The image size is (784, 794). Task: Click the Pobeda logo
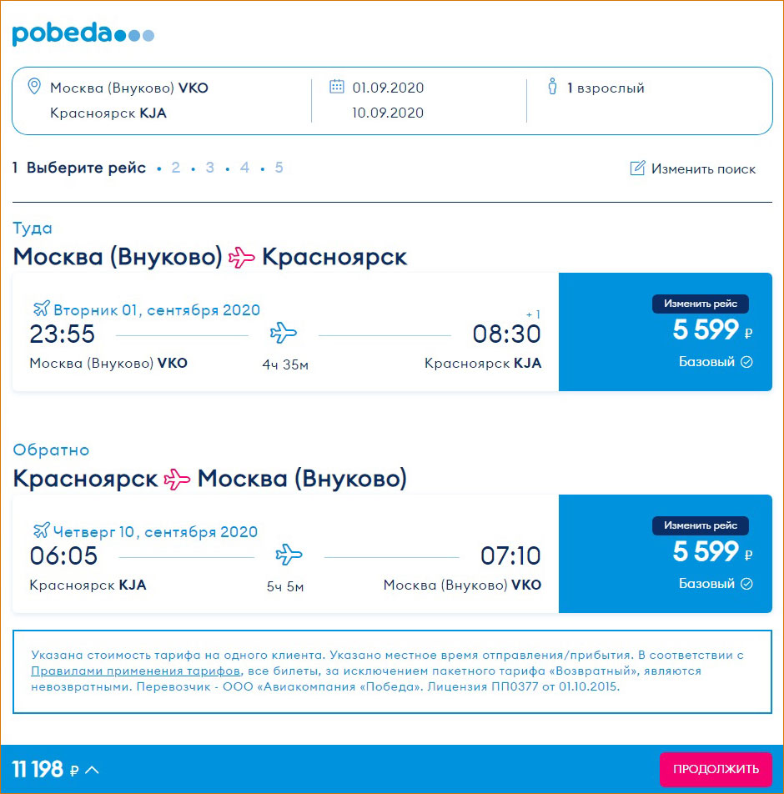click(83, 33)
